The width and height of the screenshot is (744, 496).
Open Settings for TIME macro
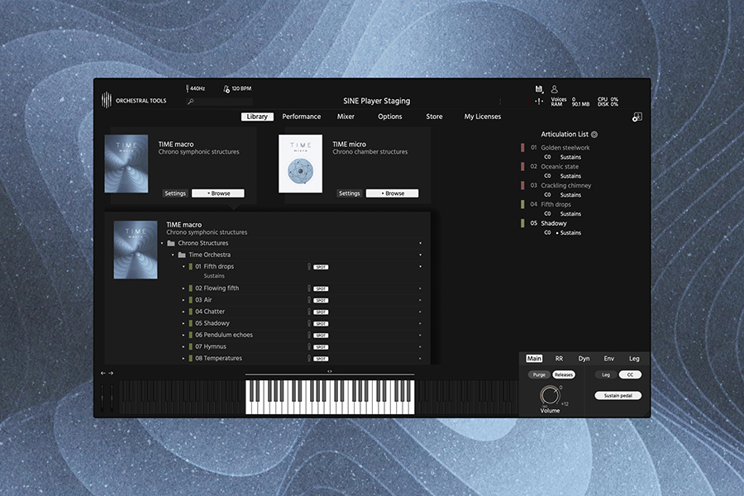(x=175, y=193)
